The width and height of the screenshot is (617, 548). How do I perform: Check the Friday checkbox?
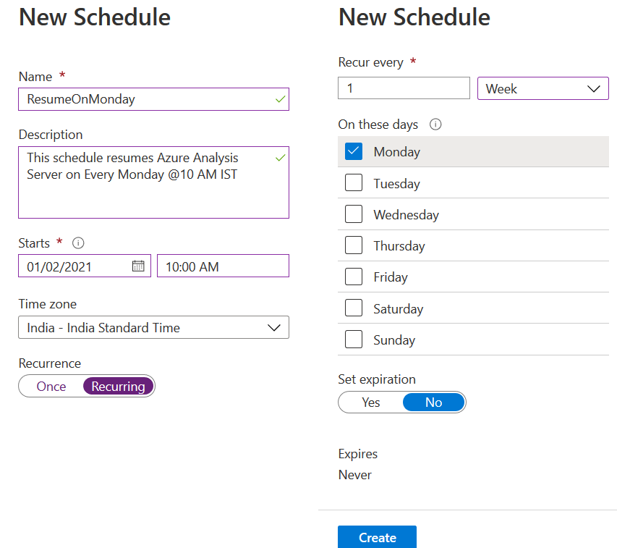point(354,277)
